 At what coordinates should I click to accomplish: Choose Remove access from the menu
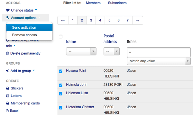coord(29,35)
